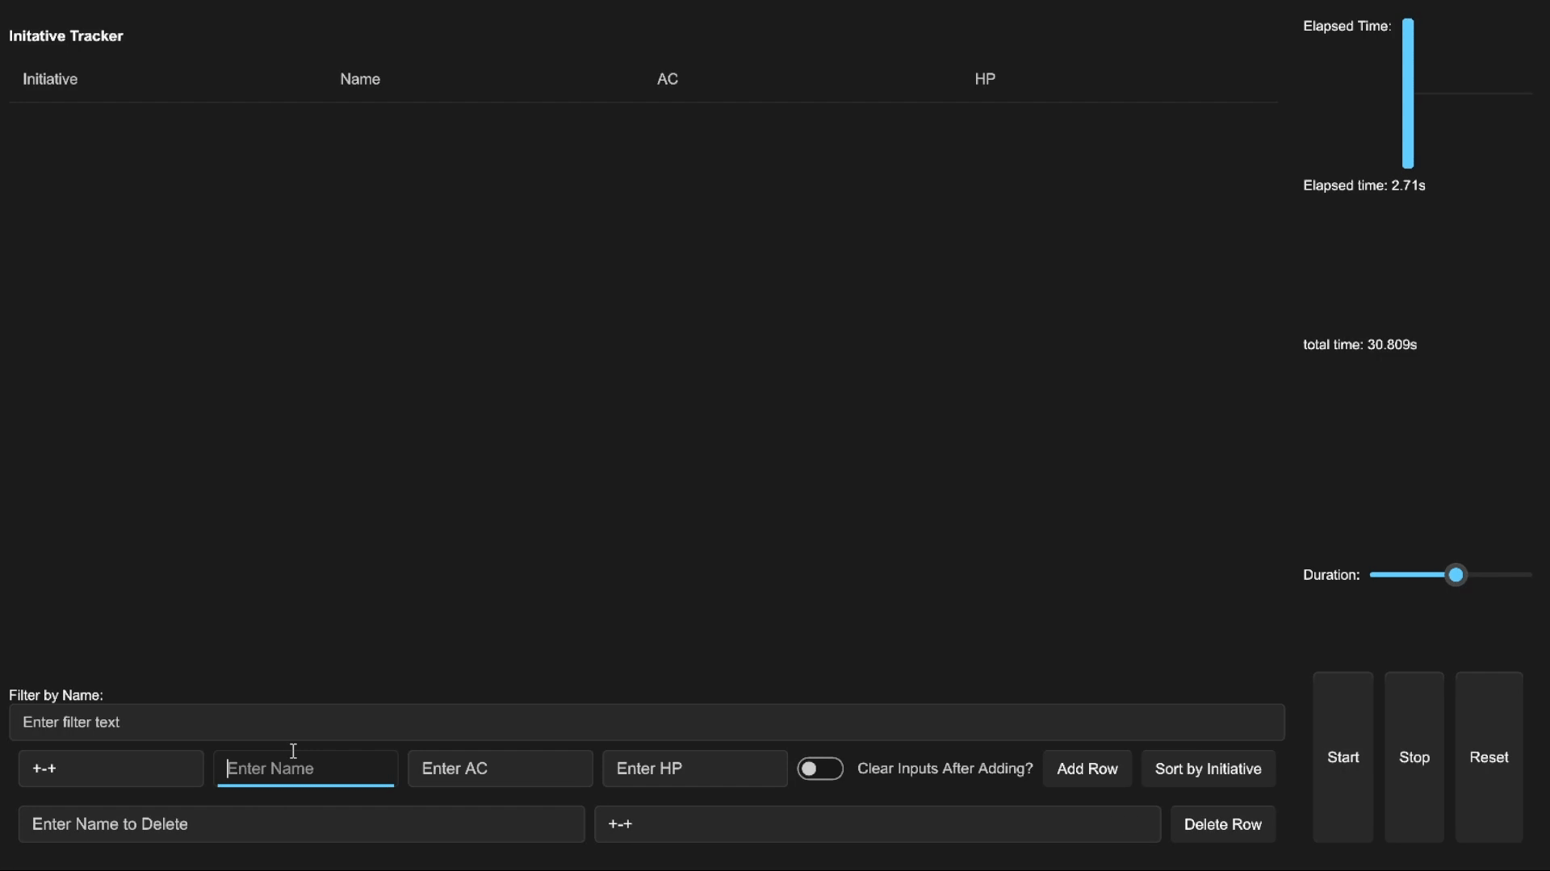The image size is (1550, 871).
Task: Focus the Enter AC input field
Action: click(501, 769)
